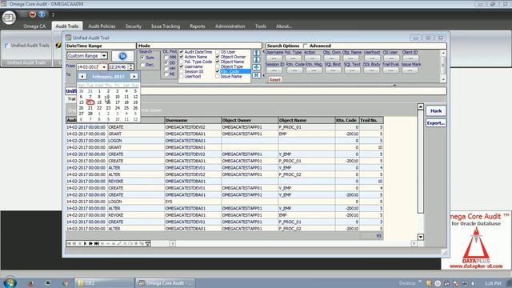
Task: Click the From time spinner control
Action: coord(131,67)
